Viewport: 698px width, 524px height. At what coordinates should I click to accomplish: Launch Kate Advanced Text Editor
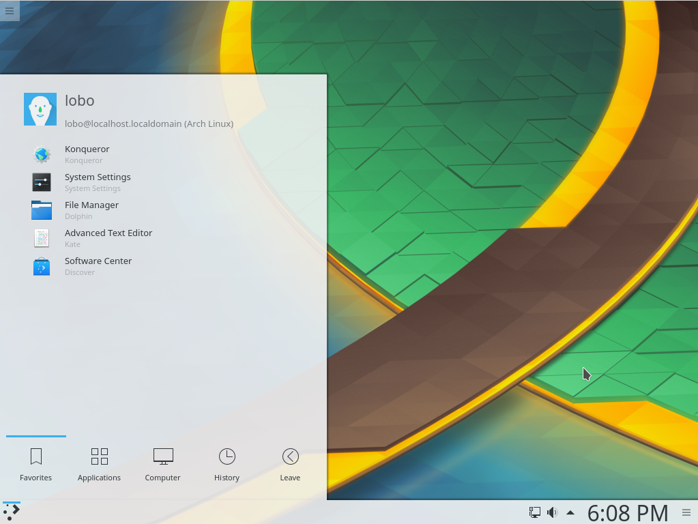pyautogui.click(x=108, y=238)
